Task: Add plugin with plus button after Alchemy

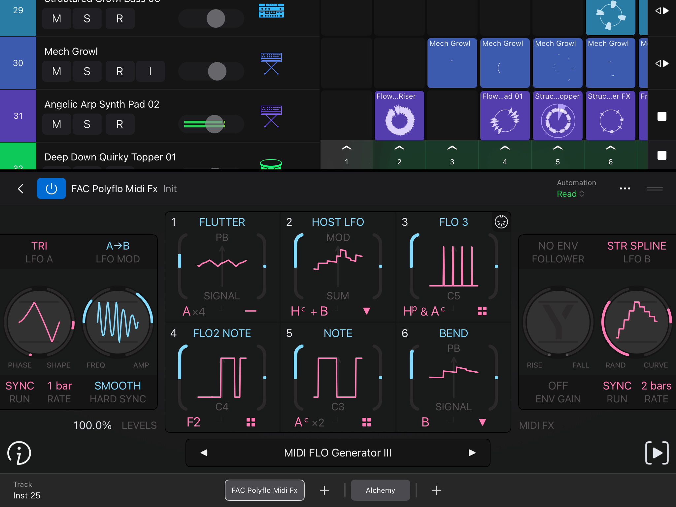Action: (436, 490)
